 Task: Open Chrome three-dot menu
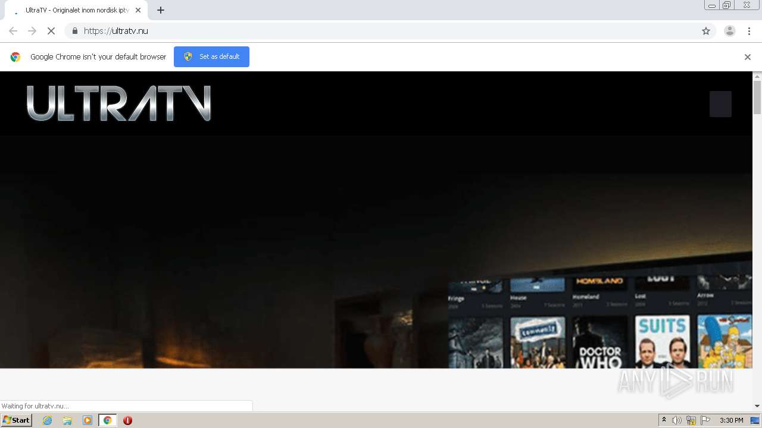[x=749, y=31]
